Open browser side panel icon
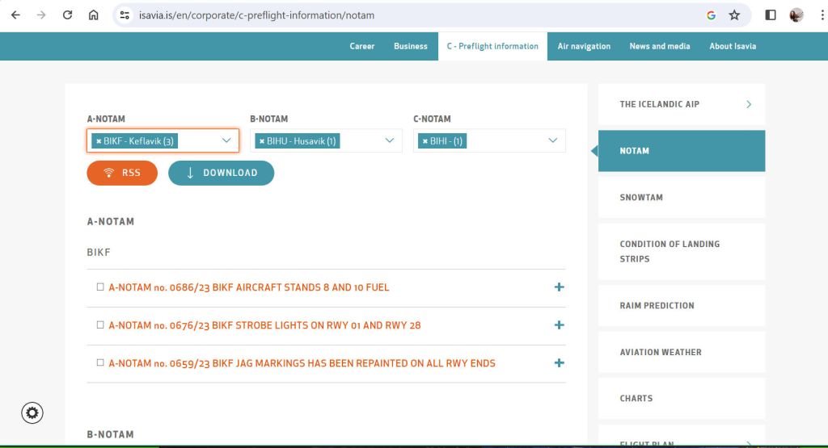Viewport: 828px width, 448px height. tap(771, 15)
